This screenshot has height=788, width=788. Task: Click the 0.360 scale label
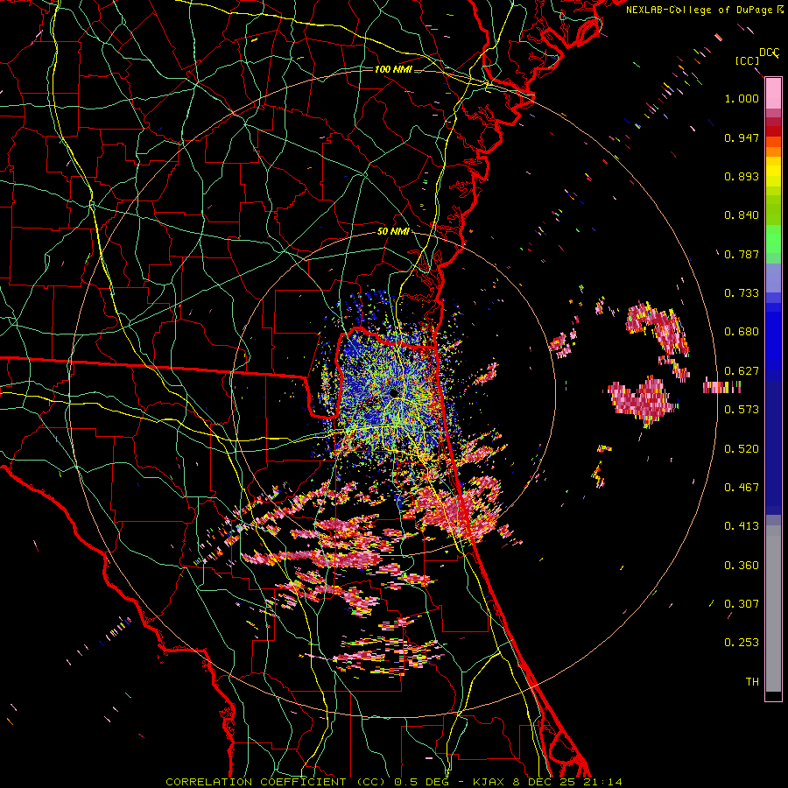click(x=742, y=566)
